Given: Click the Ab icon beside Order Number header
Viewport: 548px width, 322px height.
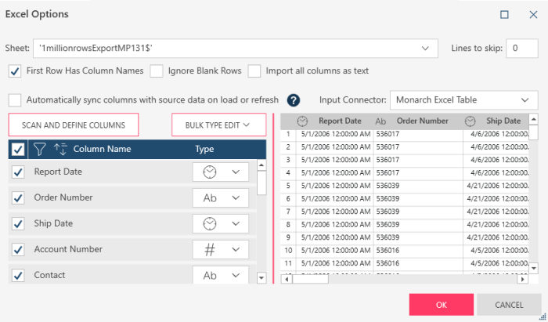Looking at the screenshot, I should 380,121.
